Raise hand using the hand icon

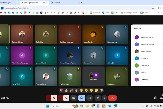pyautogui.click(x=98, y=98)
